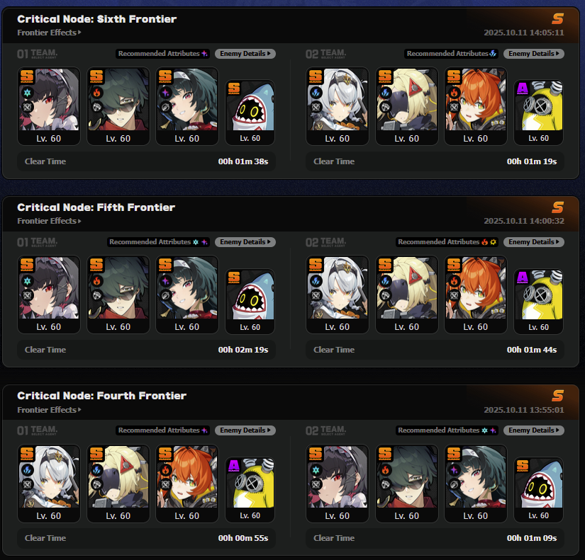Click the shark Bangboo in Fourth Frontier team 02
This screenshot has height=560, width=585.
coord(538,490)
